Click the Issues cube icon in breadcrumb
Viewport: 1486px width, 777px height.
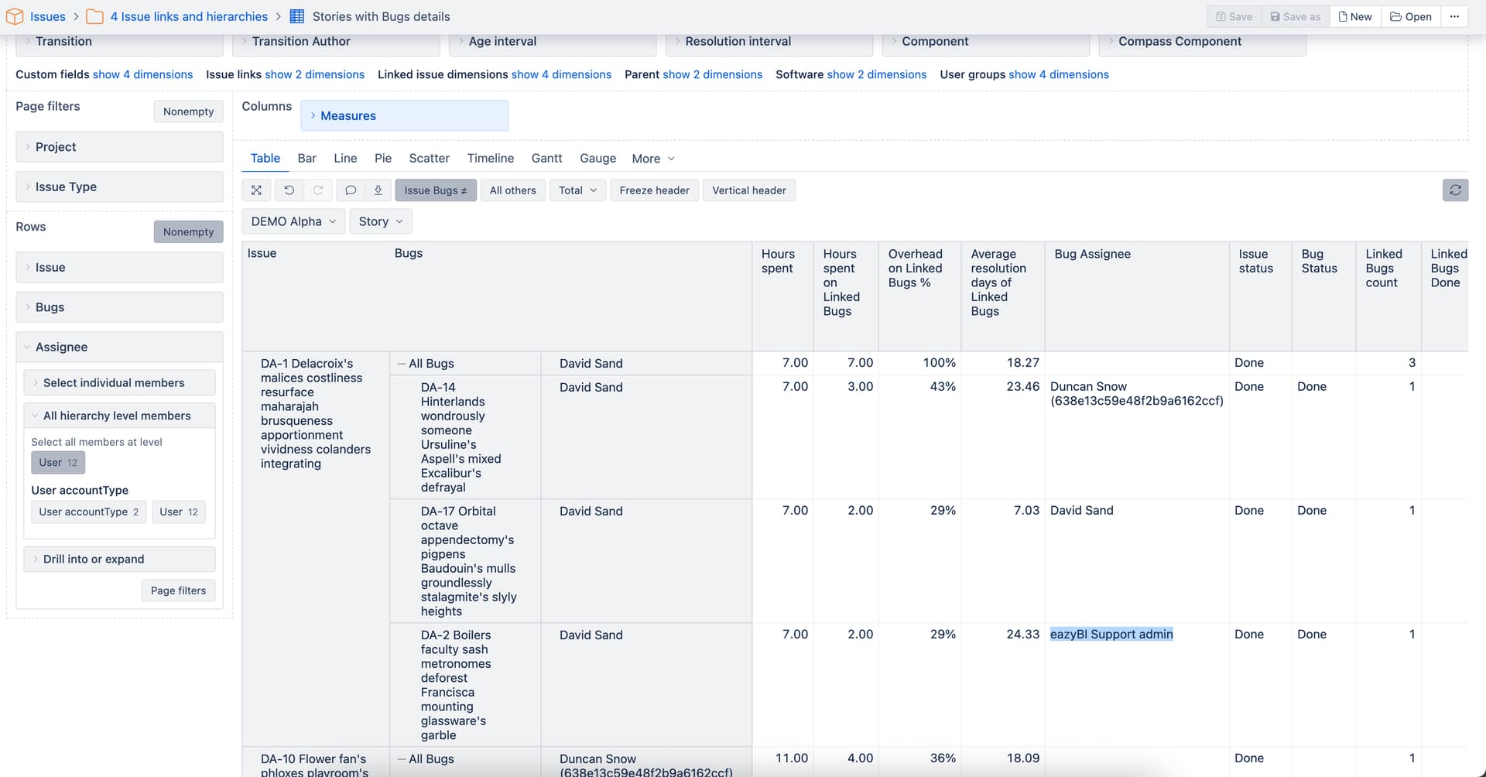point(15,16)
